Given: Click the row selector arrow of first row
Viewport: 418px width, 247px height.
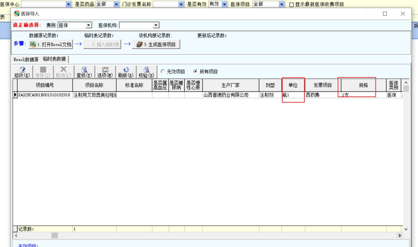Looking at the screenshot, I should tap(15, 95).
